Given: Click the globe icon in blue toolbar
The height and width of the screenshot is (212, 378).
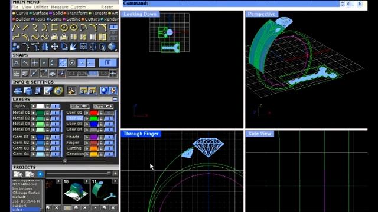Looking at the screenshot, I should (x=112, y=47).
